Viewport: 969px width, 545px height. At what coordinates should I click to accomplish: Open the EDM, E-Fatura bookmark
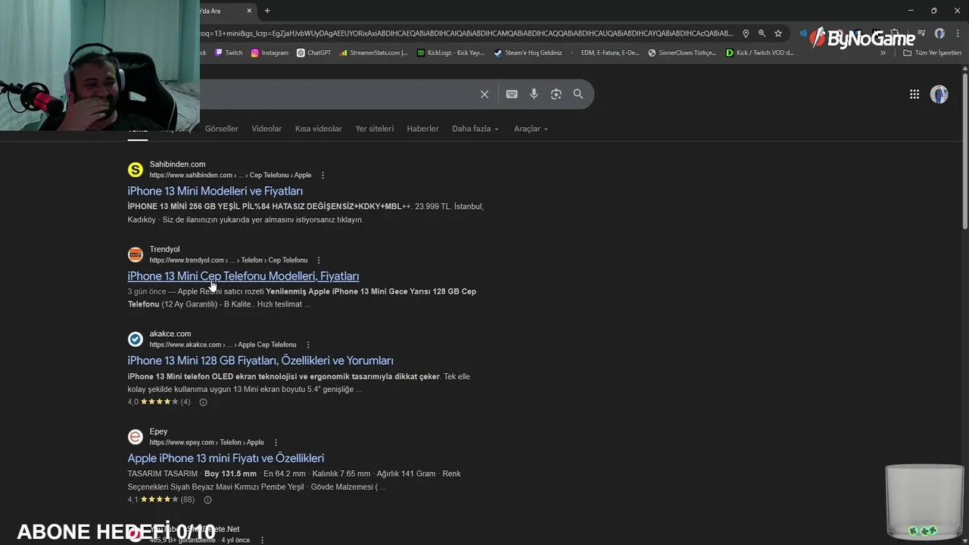coord(609,53)
